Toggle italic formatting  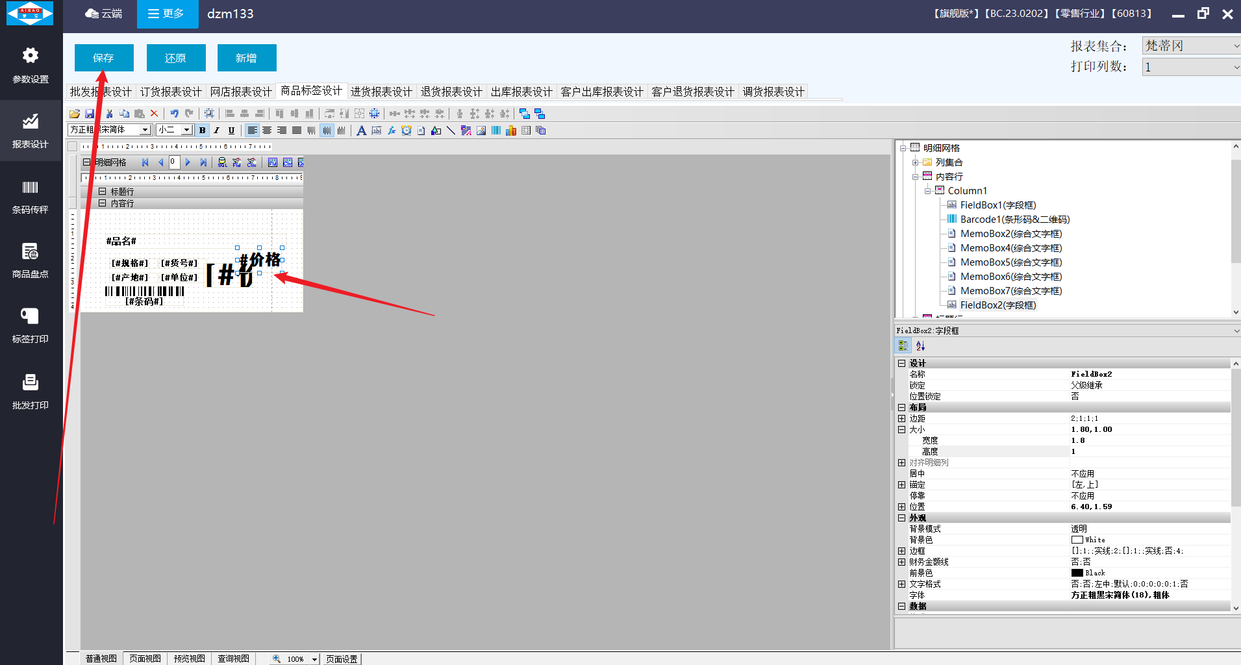coord(217,131)
